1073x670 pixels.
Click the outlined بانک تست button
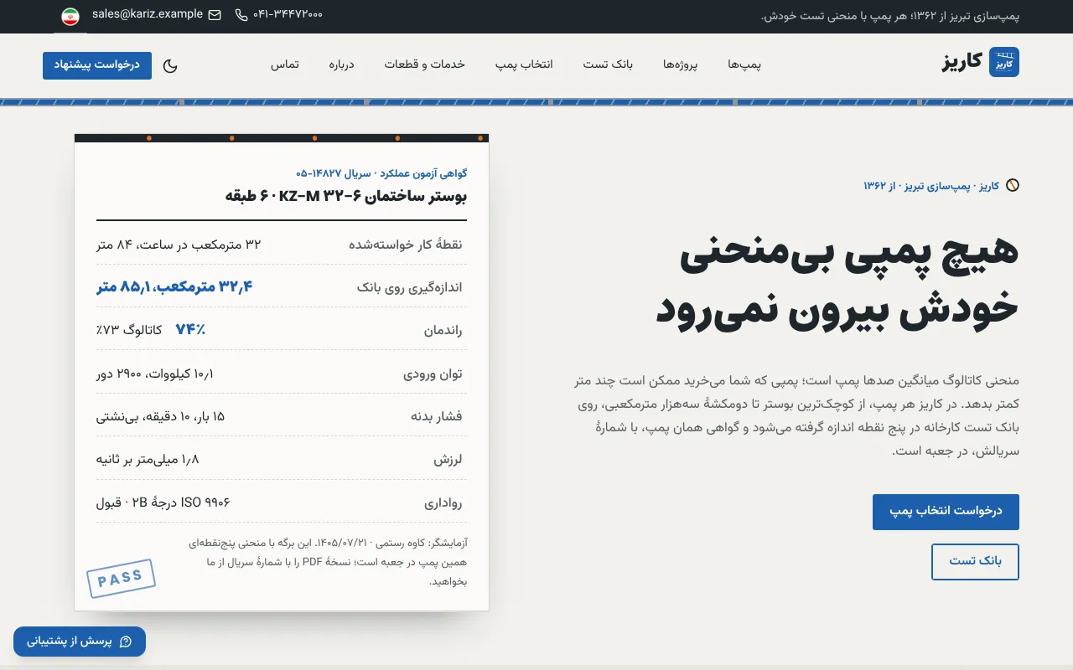975,562
